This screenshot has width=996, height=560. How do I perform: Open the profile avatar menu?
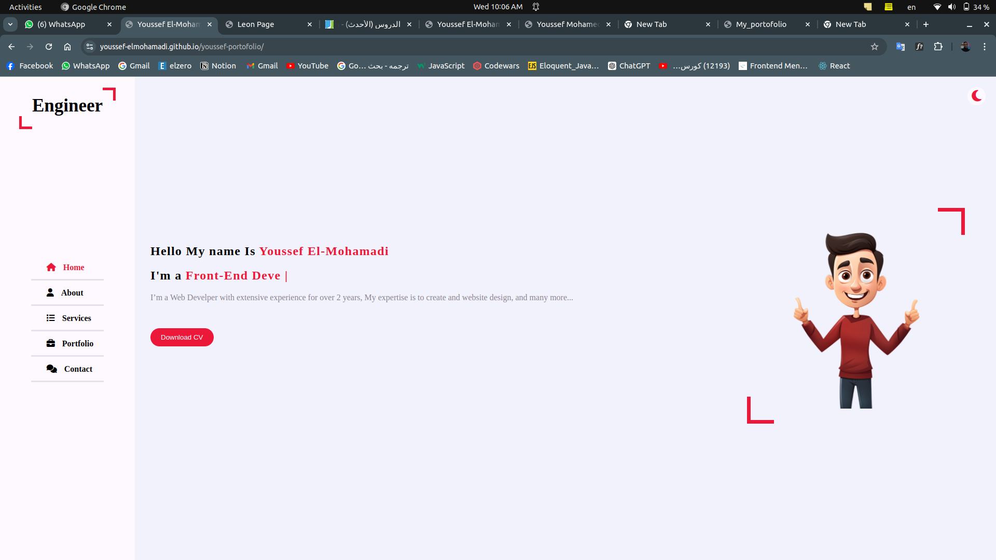pos(965,47)
